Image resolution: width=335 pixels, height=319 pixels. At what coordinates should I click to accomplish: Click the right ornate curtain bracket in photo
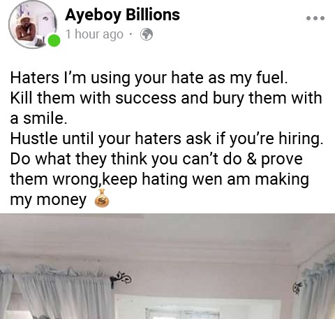pyautogui.click(x=297, y=288)
